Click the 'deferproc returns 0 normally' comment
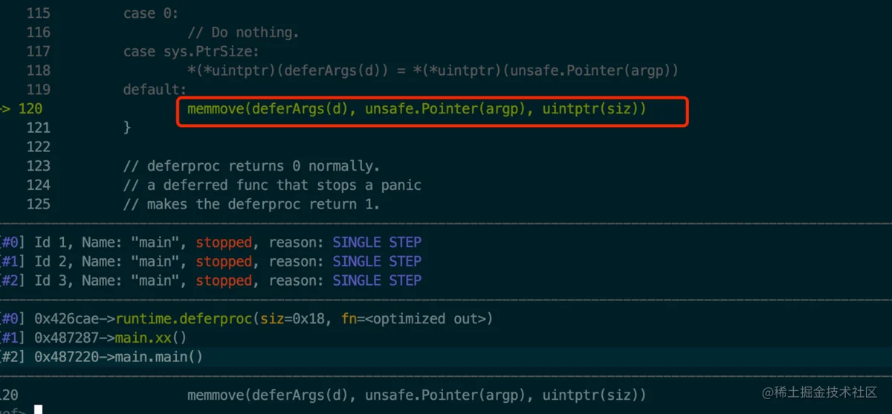892x414 pixels. [252, 166]
